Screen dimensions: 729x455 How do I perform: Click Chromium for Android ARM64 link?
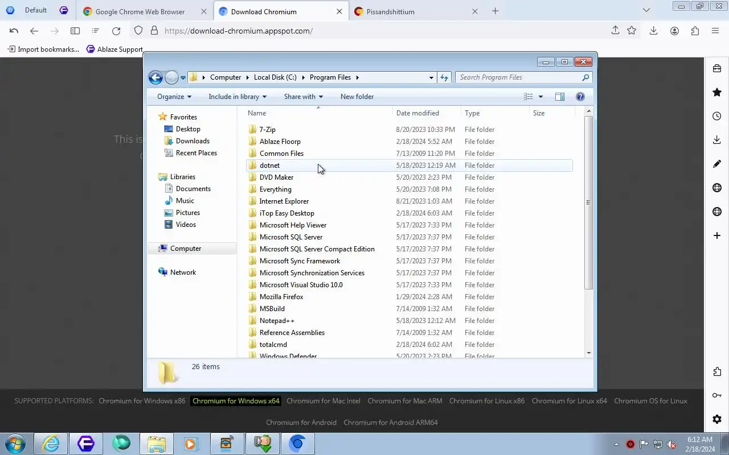click(x=391, y=423)
